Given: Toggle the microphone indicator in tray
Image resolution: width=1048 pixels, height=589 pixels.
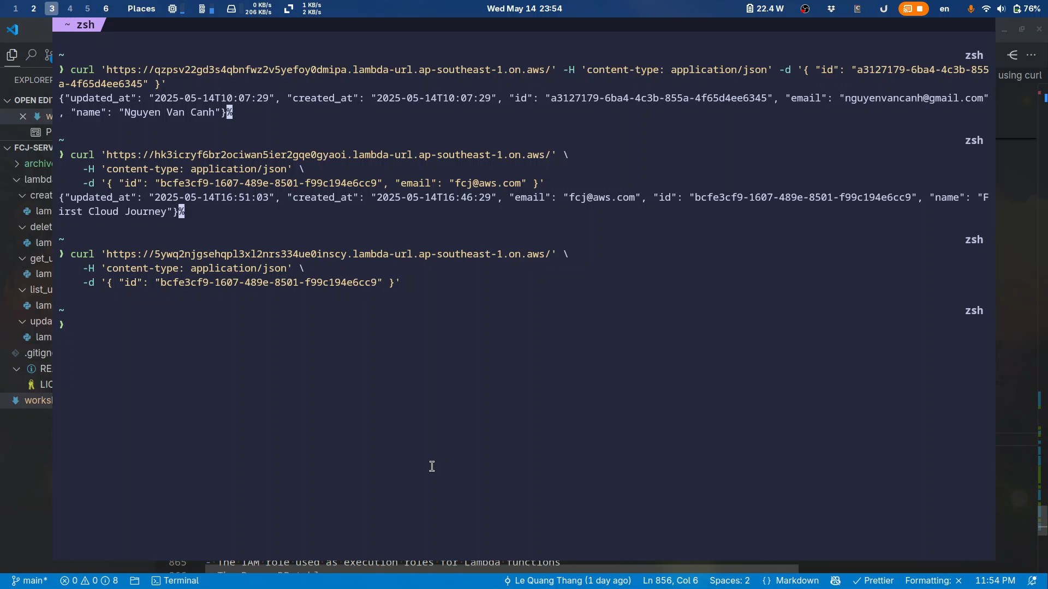Looking at the screenshot, I should tap(970, 9).
